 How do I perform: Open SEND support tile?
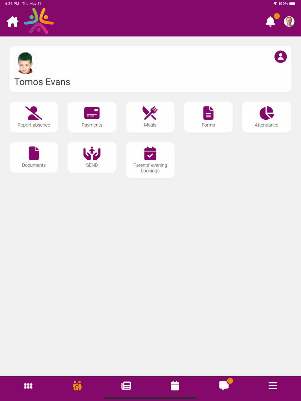92,157
